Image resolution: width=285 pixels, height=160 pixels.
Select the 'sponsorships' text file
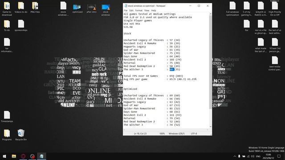point(21,25)
